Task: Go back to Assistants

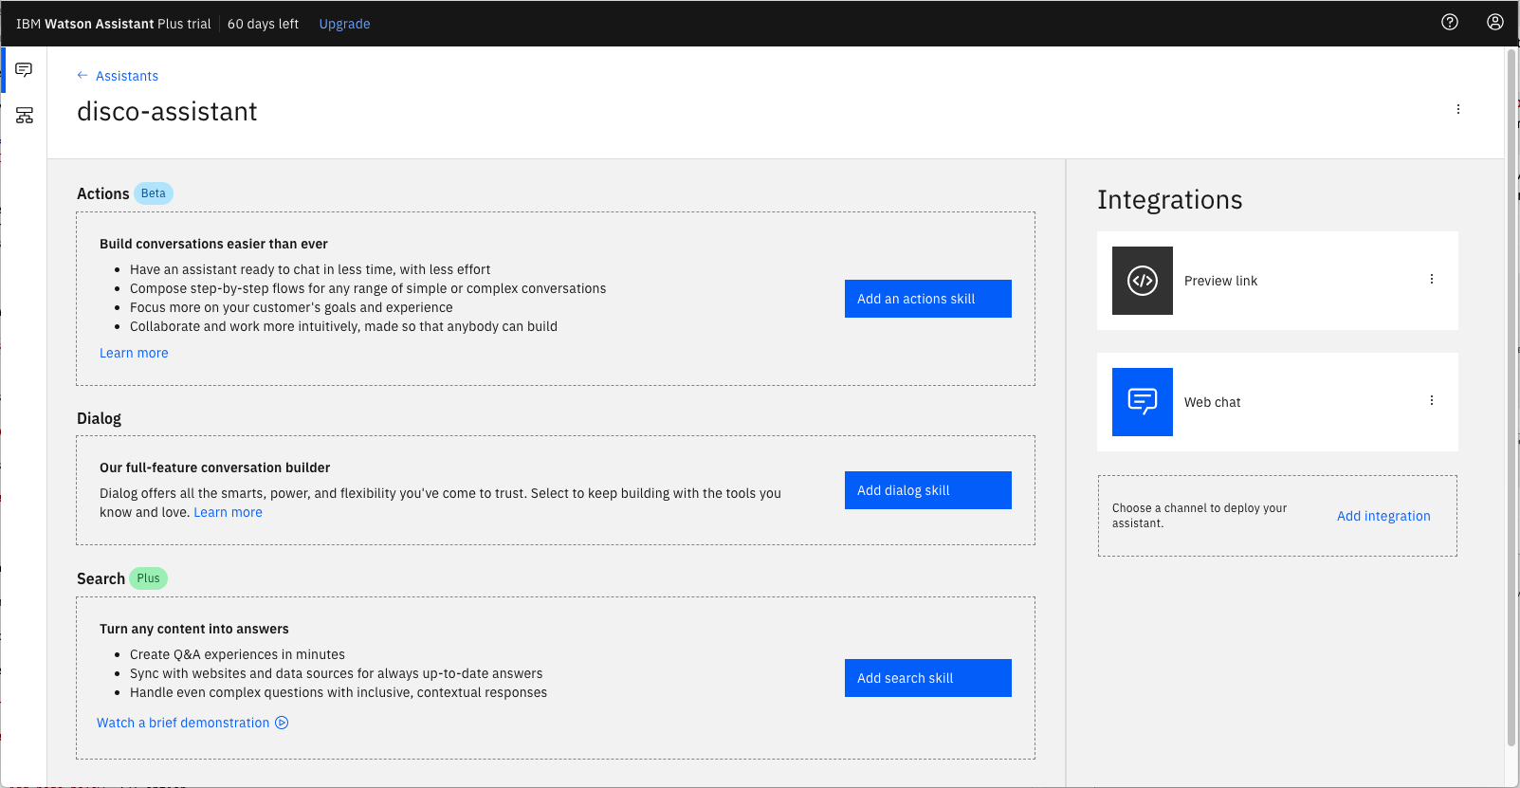Action: pyautogui.click(x=127, y=76)
